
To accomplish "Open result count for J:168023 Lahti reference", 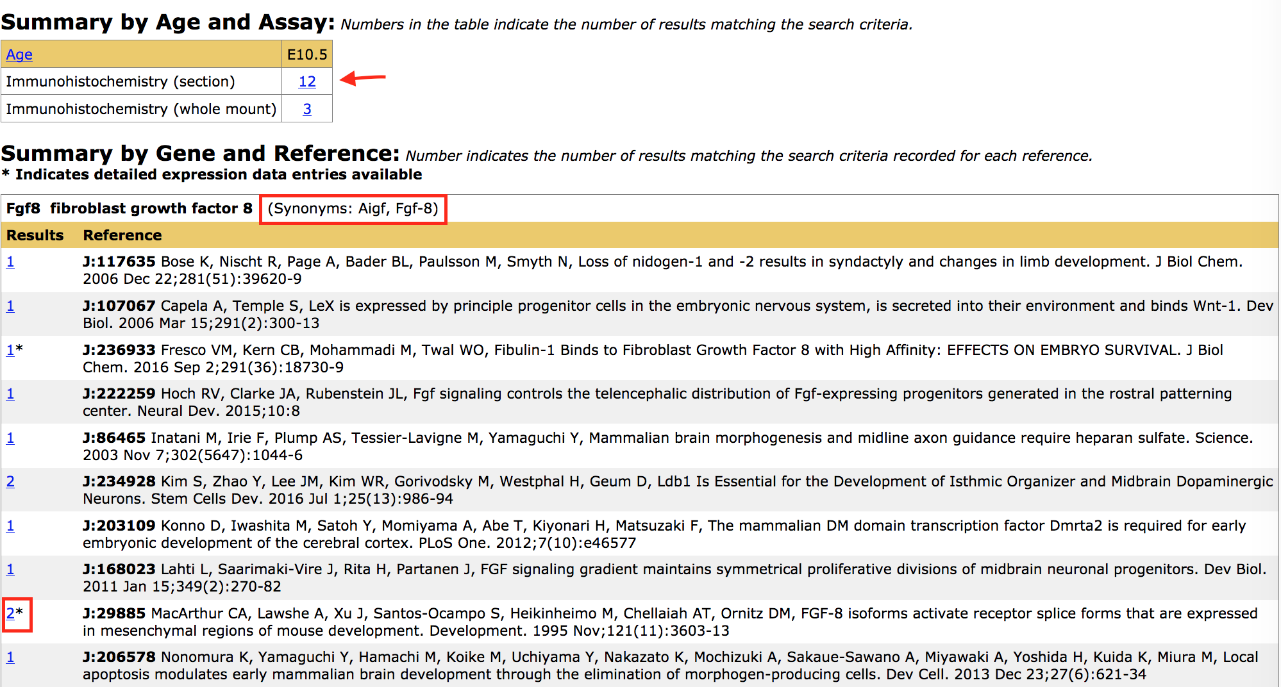I will click(10, 569).
